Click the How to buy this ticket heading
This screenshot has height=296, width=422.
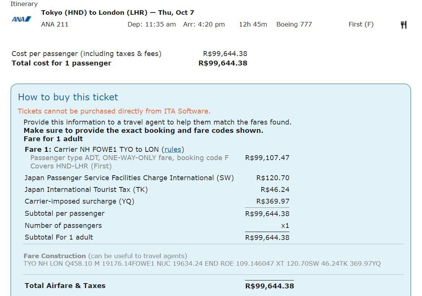[x=68, y=97]
